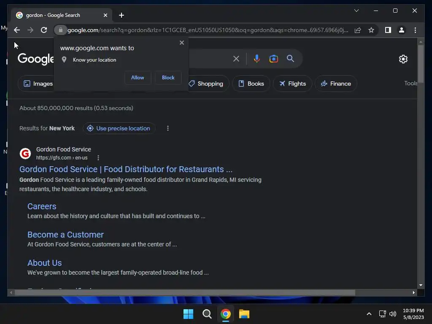Search by image with the camera icon
This screenshot has height=324, width=432.
pyautogui.click(x=273, y=59)
